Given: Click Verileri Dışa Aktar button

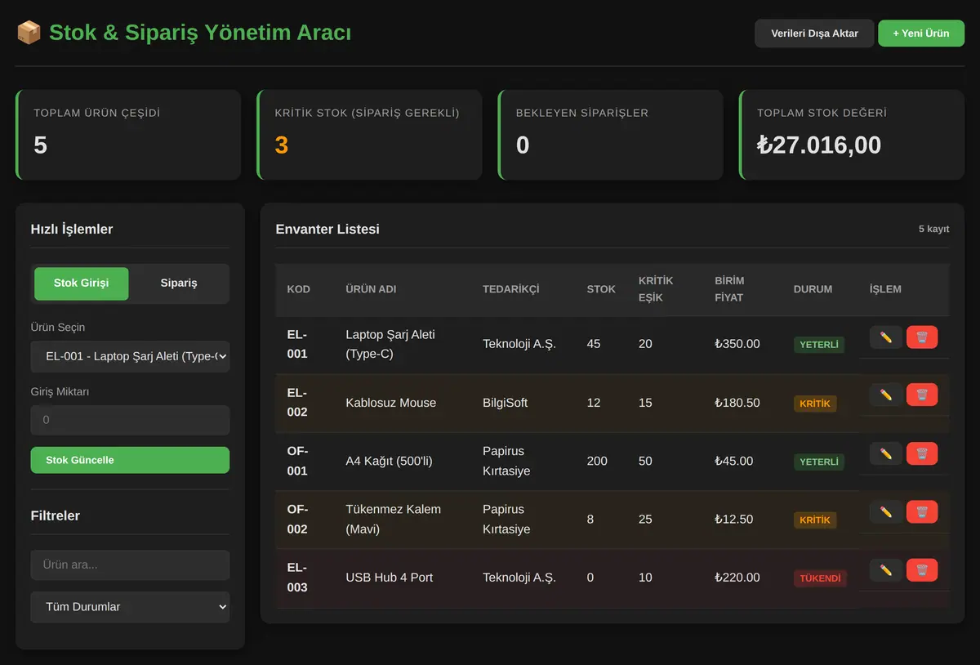Looking at the screenshot, I should (814, 33).
